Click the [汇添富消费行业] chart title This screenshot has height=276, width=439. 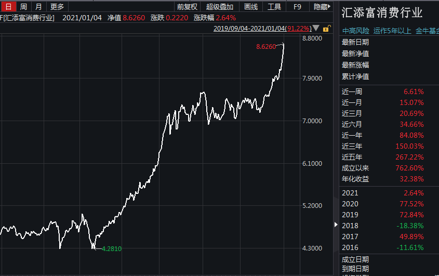click(x=29, y=18)
